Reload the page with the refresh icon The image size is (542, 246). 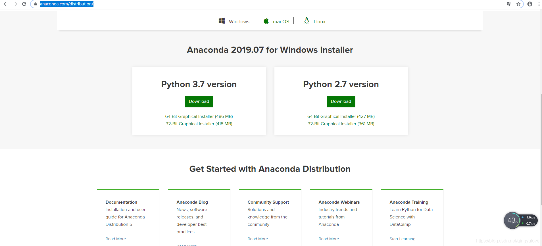tap(24, 4)
